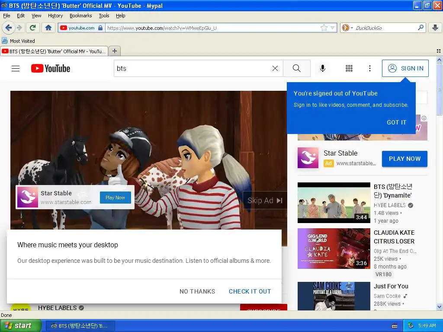The width and height of the screenshot is (443, 332).
Task: Open the Help menu
Action: tap(121, 16)
